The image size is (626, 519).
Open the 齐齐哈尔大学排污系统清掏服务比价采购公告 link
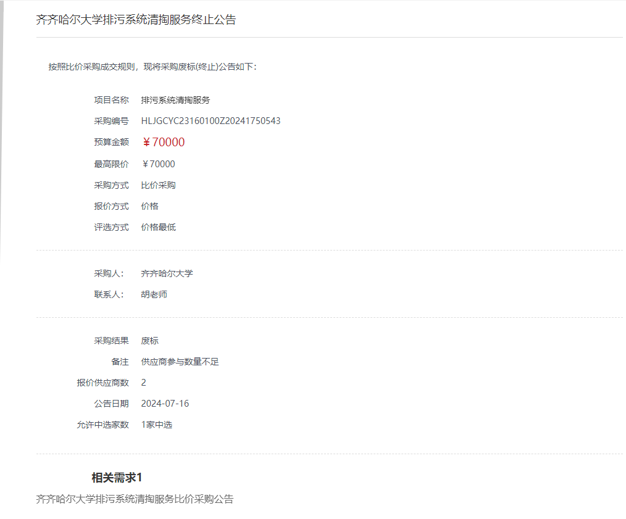click(135, 499)
